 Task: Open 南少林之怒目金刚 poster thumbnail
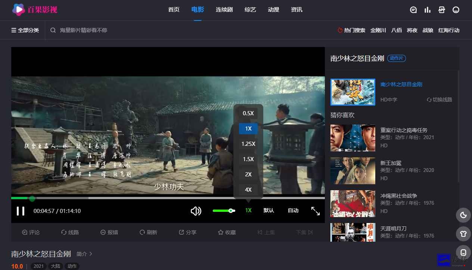point(353,92)
